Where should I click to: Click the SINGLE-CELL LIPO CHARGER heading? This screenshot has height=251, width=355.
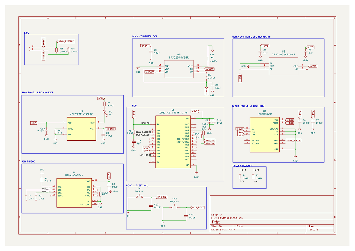click(x=37, y=93)
